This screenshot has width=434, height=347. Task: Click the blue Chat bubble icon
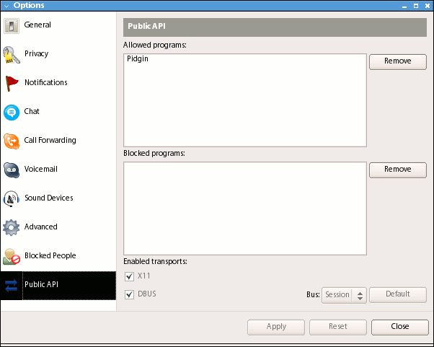[x=12, y=113]
